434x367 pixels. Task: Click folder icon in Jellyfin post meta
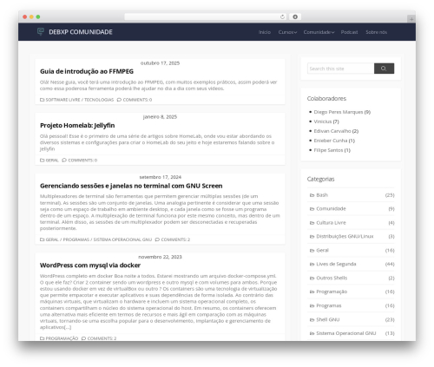click(42, 160)
